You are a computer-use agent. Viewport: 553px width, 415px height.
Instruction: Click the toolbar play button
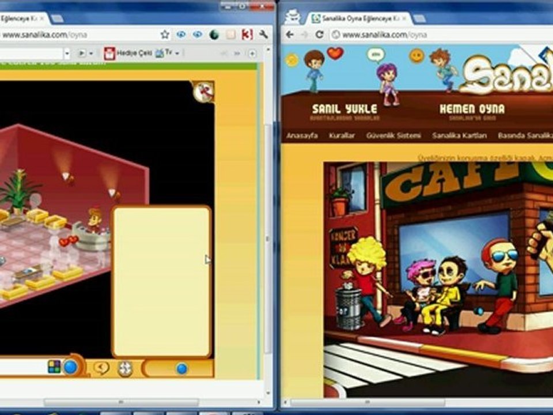(x=81, y=53)
